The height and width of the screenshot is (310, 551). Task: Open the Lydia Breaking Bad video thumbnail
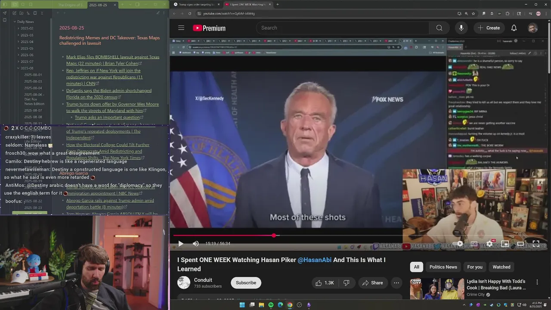pyautogui.click(x=436, y=289)
